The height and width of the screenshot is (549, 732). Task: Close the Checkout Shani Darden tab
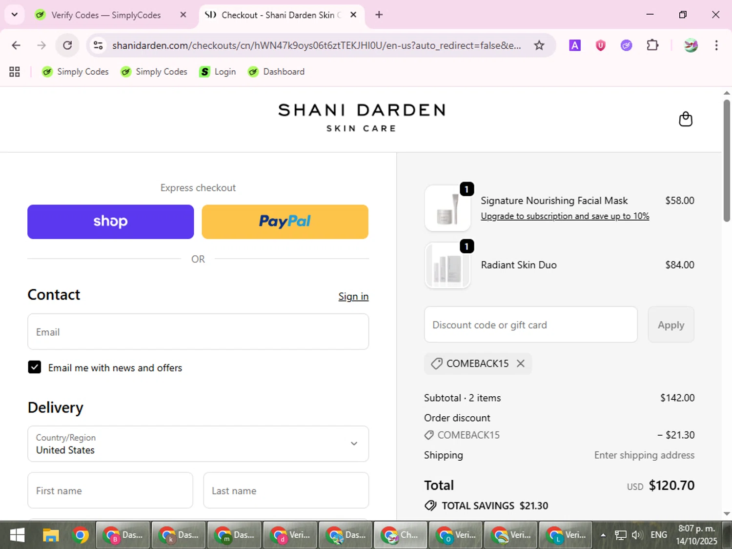pos(353,15)
